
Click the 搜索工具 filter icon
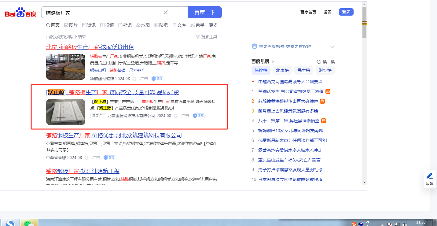(197, 37)
